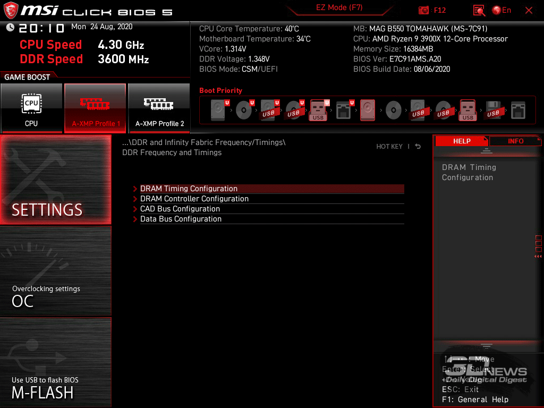Switch to EZ Mode (F7)

[339, 7]
